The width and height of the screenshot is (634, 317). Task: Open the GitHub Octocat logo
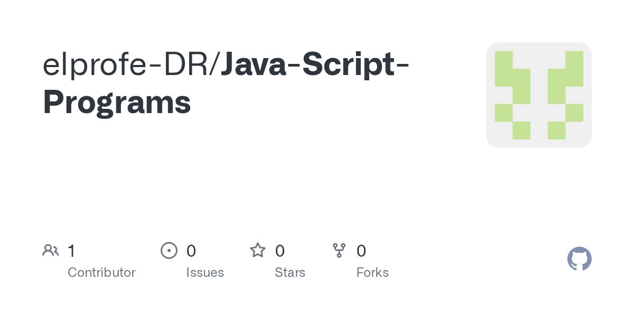tap(579, 259)
